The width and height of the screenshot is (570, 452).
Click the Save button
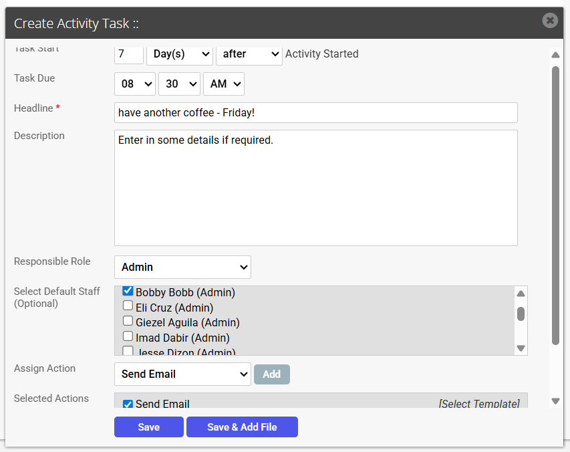coord(148,427)
